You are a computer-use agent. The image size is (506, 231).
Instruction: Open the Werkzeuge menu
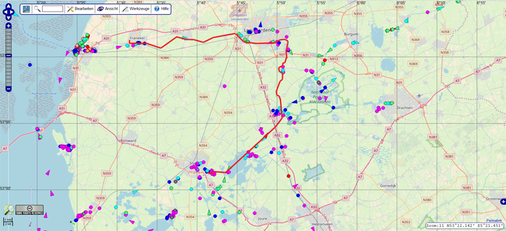coord(137,9)
